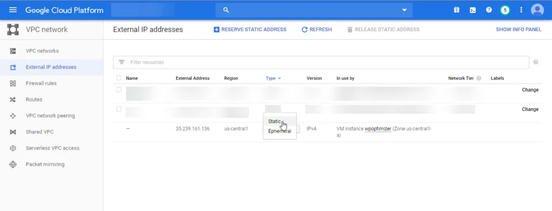Open VPC network peering page
Image resolution: width=552 pixels, height=211 pixels.
pyautogui.click(x=50, y=115)
